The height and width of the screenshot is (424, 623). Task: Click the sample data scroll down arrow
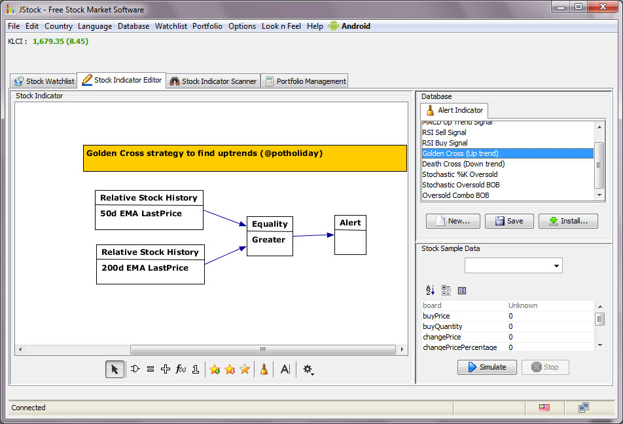(600, 345)
